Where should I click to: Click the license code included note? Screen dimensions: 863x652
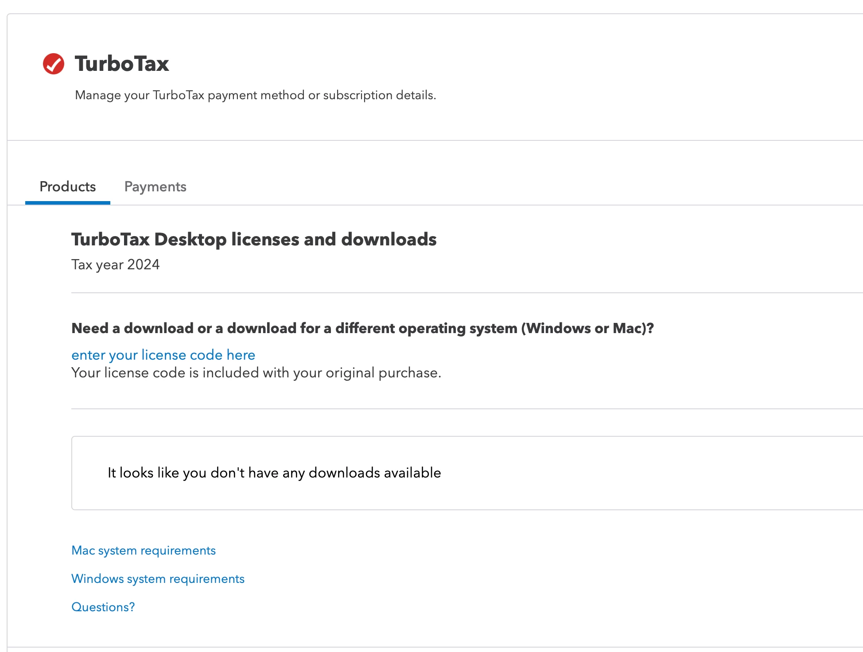(256, 373)
